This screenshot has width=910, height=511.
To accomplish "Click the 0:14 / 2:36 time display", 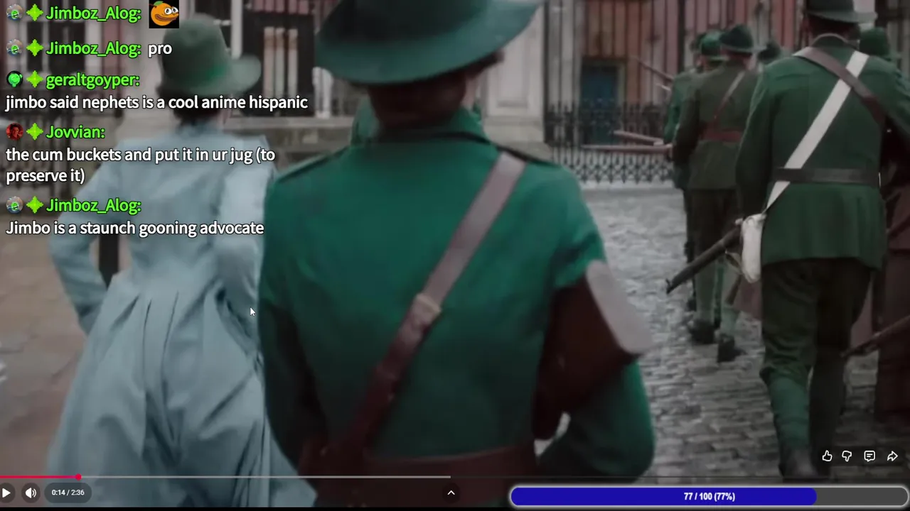I will (x=68, y=493).
